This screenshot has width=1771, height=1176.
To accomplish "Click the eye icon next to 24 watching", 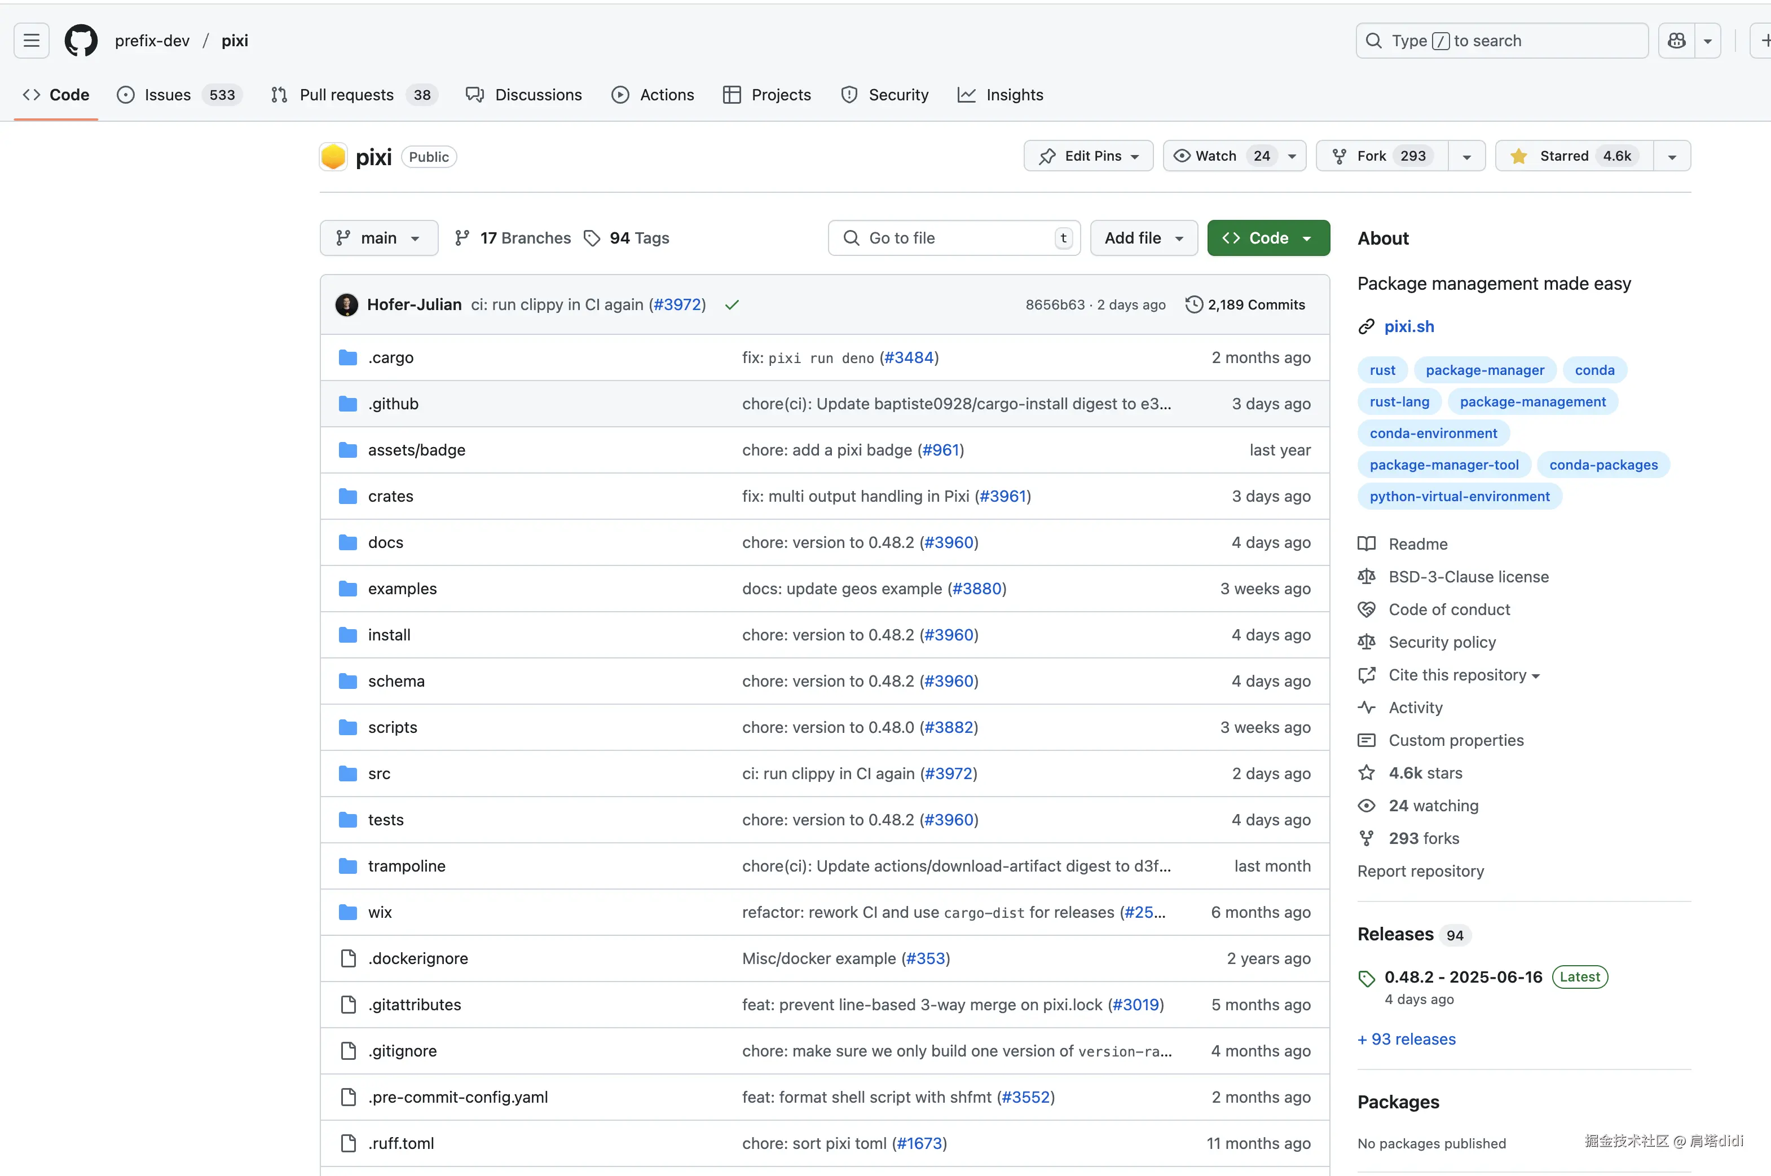I will pos(1367,806).
